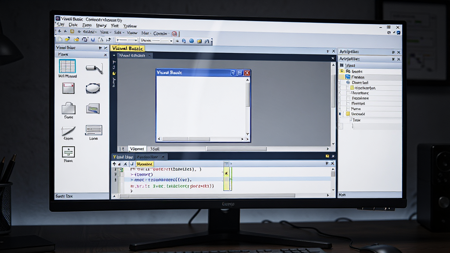The height and width of the screenshot is (253, 450).
Task: Open the 'Yonk' dropdown in second toolbar
Action: pyautogui.click(x=105, y=32)
